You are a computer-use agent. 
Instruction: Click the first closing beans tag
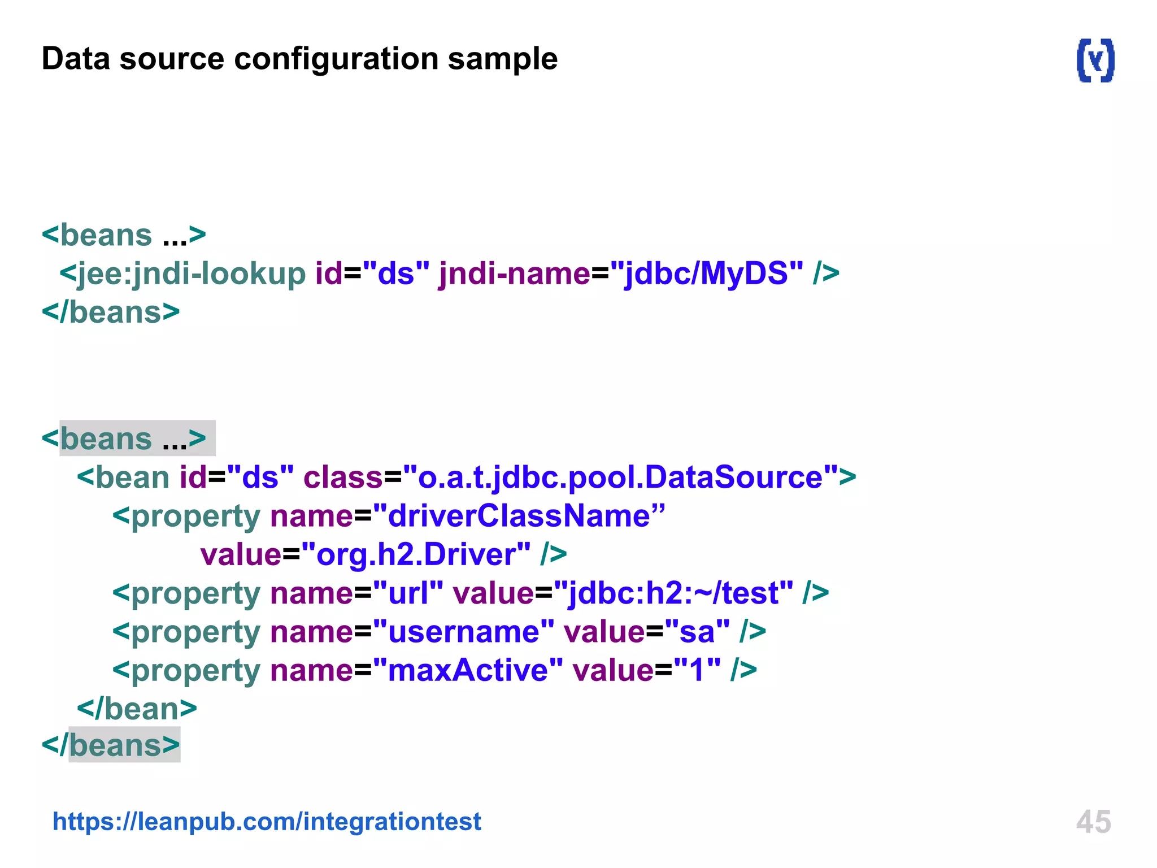tap(111, 313)
